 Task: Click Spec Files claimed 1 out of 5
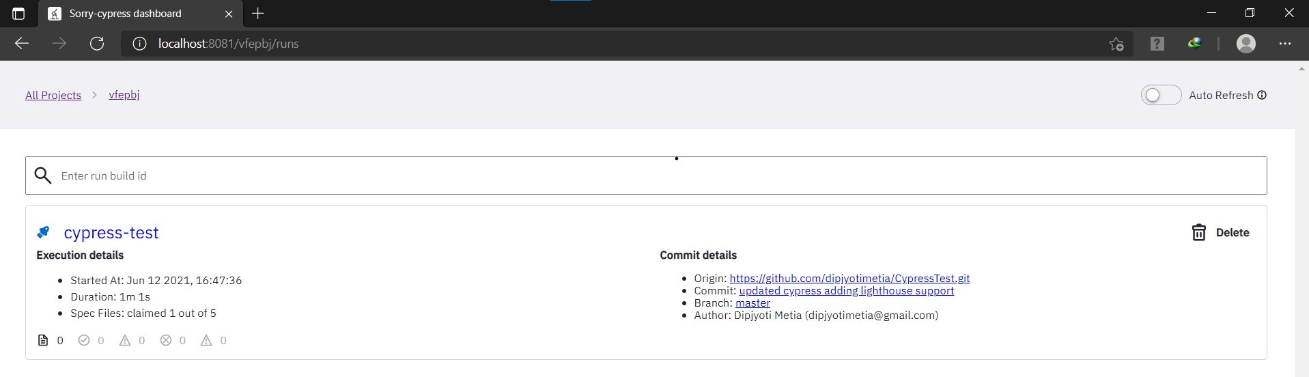tap(143, 313)
